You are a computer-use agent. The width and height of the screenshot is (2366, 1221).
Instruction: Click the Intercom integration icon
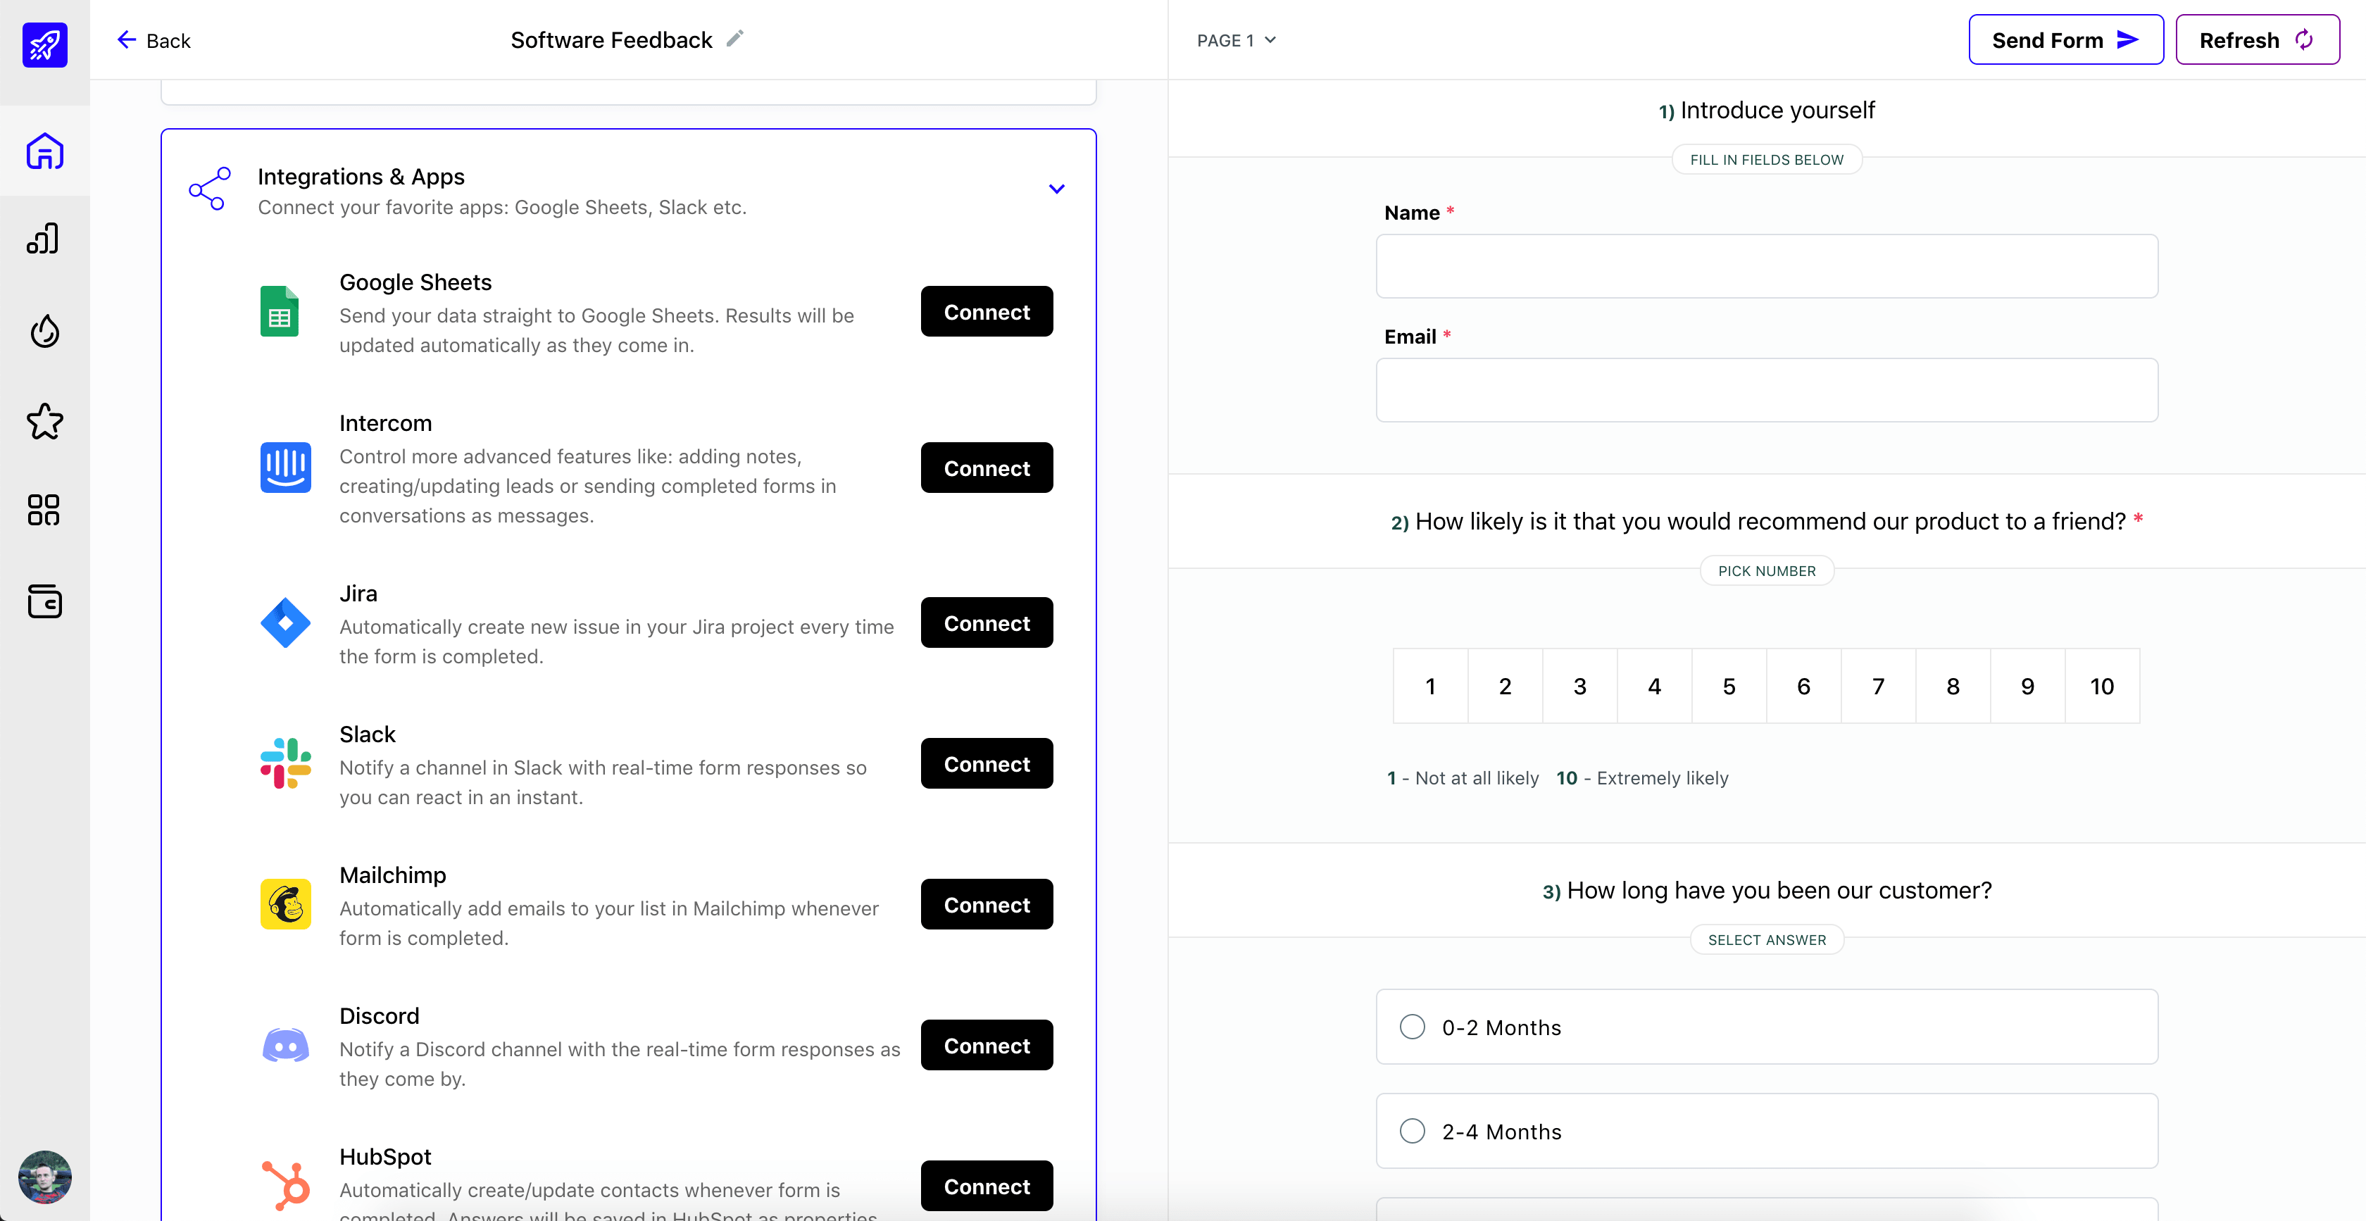pos(287,468)
